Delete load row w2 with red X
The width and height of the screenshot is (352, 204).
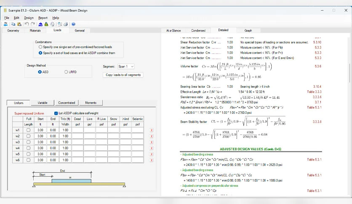pos(152,137)
